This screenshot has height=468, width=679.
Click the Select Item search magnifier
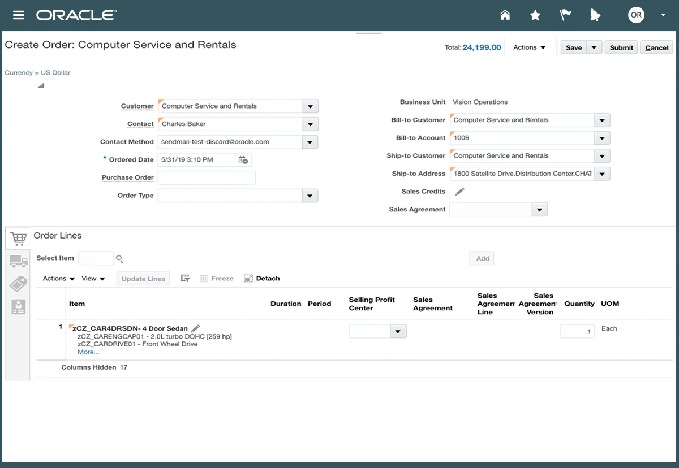(119, 259)
